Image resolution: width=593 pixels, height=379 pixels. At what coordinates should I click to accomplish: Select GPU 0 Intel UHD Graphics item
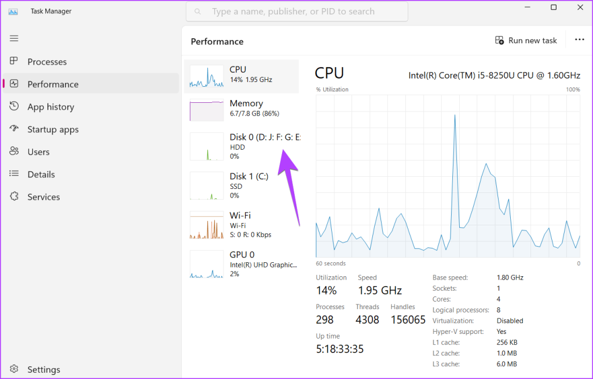(x=241, y=264)
